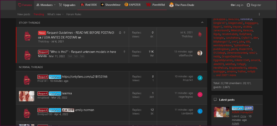Open the ASMR HoneyGirl latest post link
The width and height of the screenshot is (277, 126).
(x=242, y=112)
